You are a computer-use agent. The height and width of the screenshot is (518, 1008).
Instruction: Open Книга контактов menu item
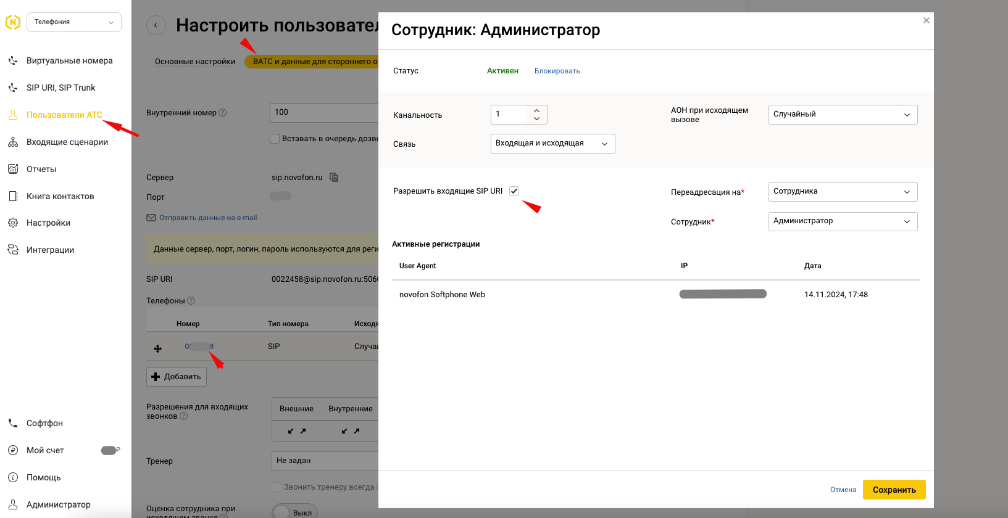tap(60, 196)
